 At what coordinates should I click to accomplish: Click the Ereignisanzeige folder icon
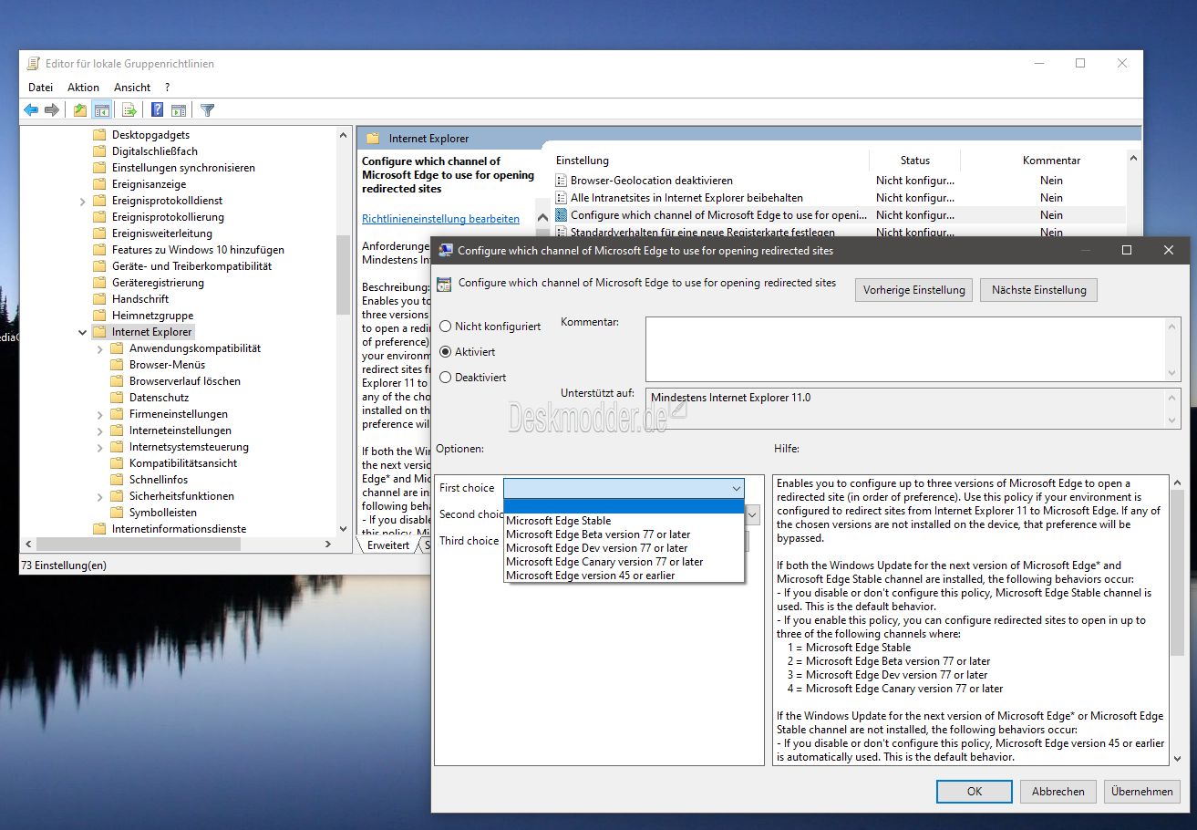[99, 184]
